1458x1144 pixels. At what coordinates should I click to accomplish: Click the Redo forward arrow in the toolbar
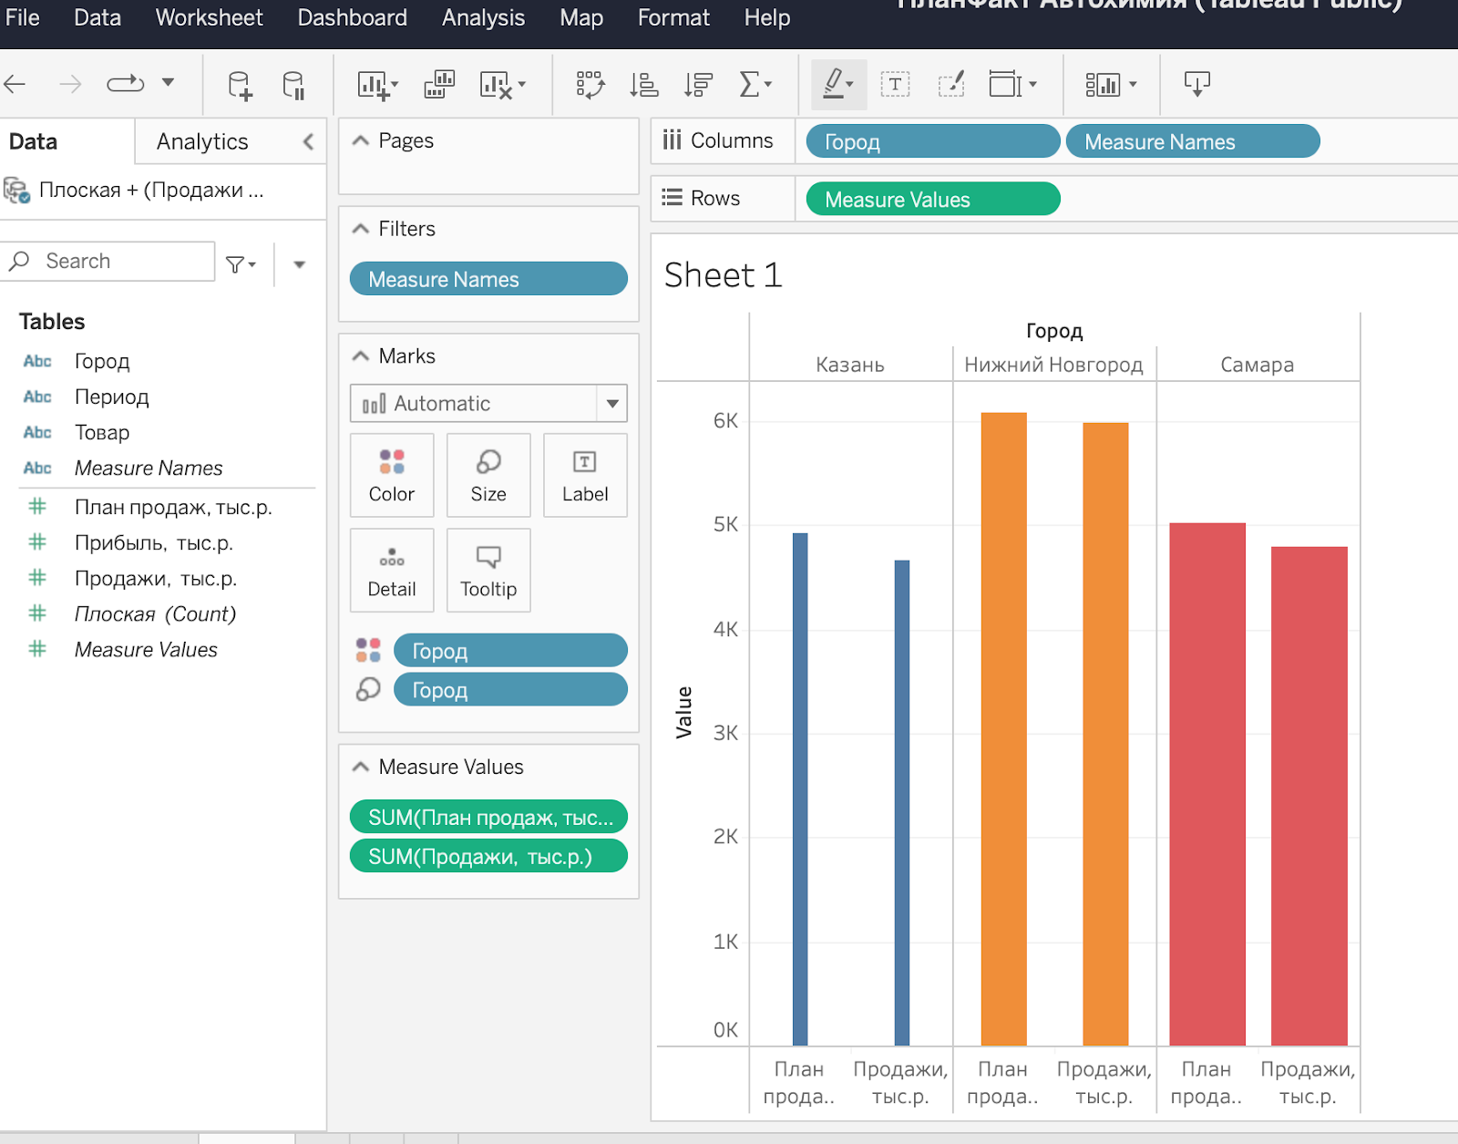point(70,85)
